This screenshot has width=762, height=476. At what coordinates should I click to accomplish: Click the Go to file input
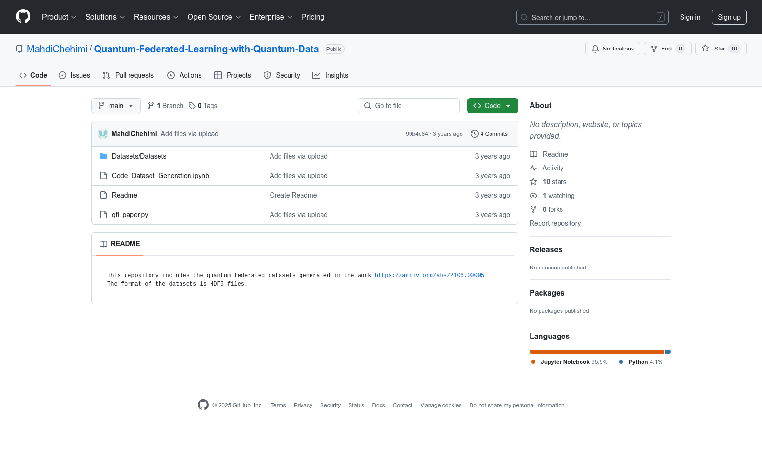point(409,106)
